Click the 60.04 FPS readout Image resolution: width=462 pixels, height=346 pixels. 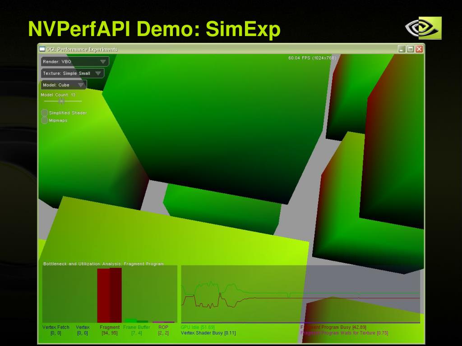click(312, 58)
